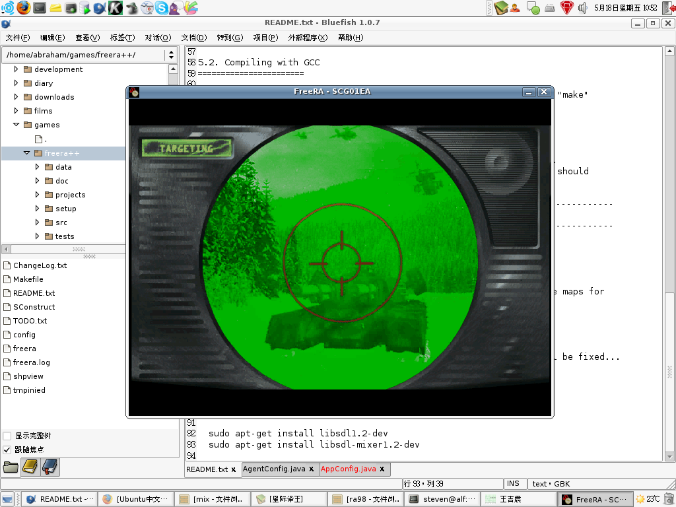Select ChangeLog.txt in file list
Image resolution: width=676 pixels, height=507 pixels.
point(40,265)
